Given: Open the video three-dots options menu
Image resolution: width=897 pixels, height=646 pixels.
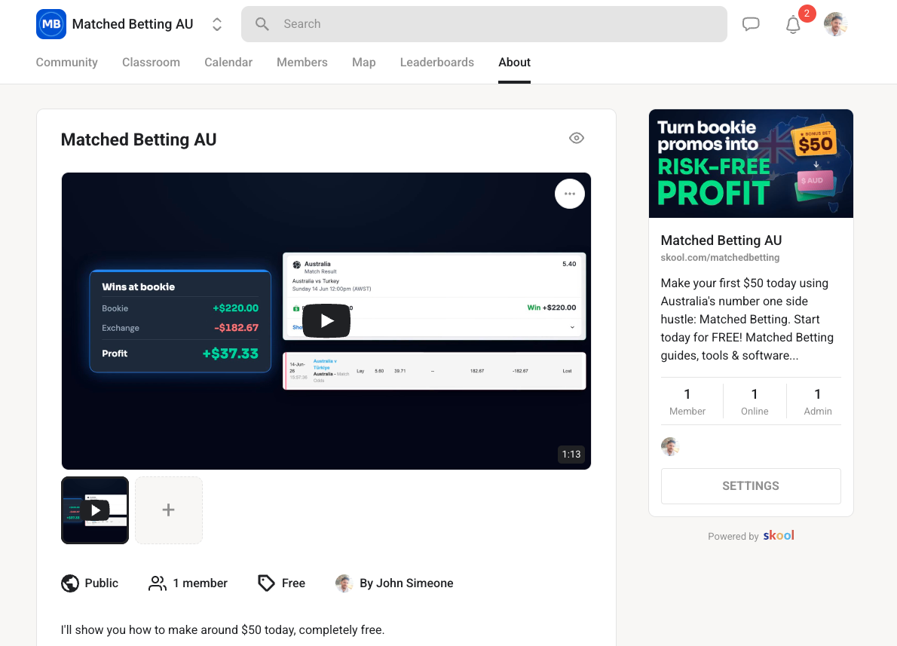Looking at the screenshot, I should click(x=570, y=194).
